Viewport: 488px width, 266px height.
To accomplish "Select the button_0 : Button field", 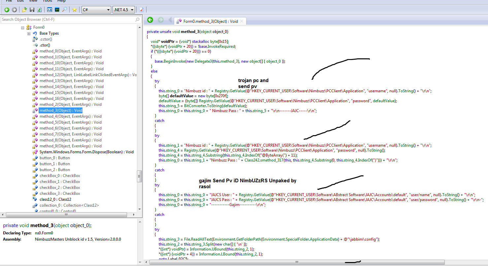I will pos(55,158).
